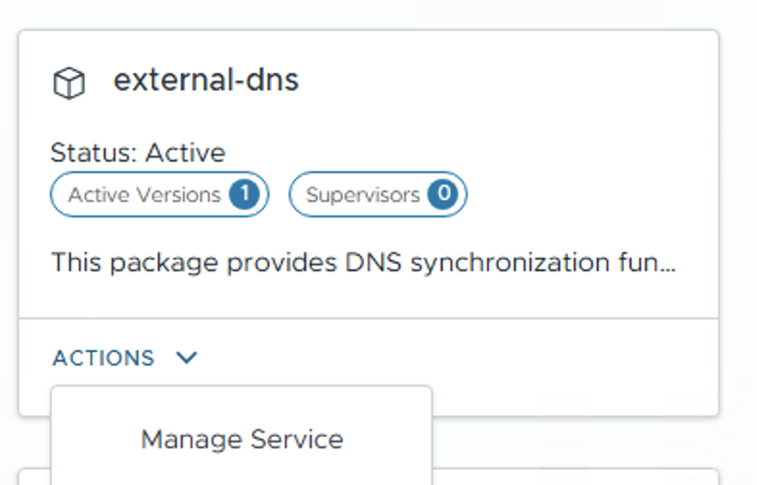Click the Status: Active line
This screenshot has width=757, height=485.
coord(138,152)
